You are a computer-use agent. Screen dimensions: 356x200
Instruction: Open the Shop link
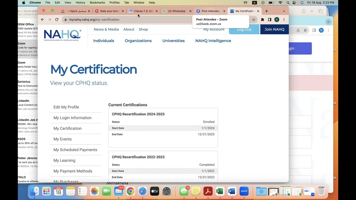pos(144,29)
